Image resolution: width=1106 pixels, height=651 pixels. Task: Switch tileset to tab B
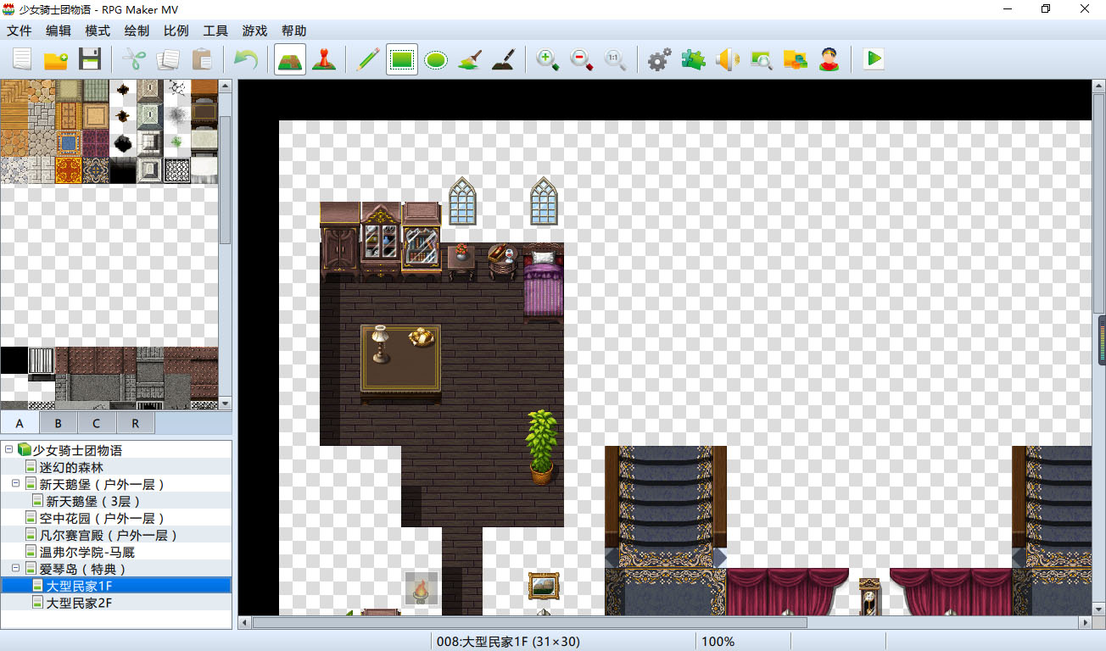(x=59, y=423)
